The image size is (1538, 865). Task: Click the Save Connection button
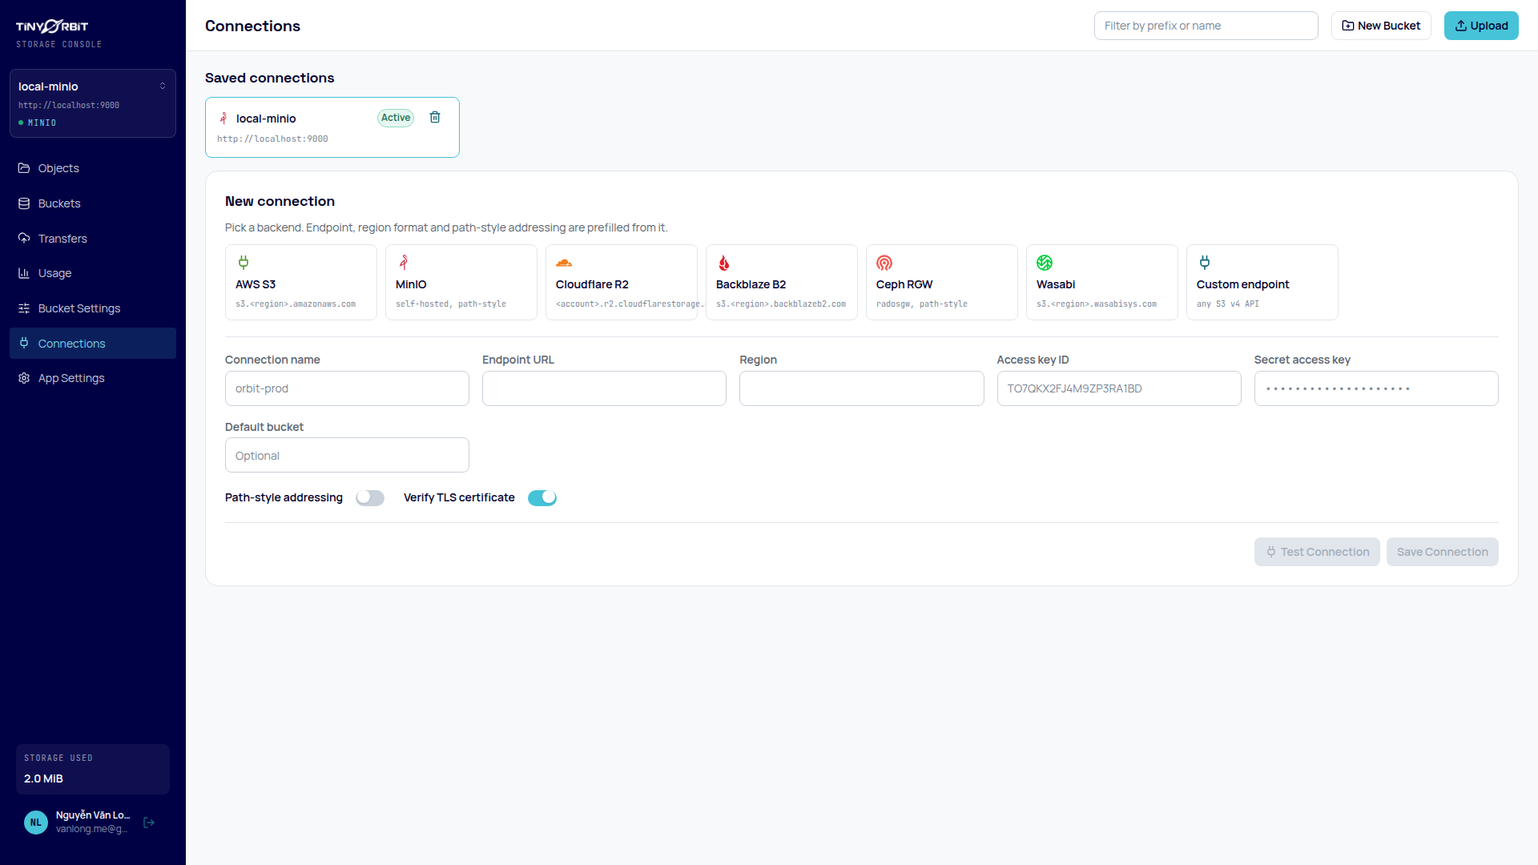tap(1443, 552)
